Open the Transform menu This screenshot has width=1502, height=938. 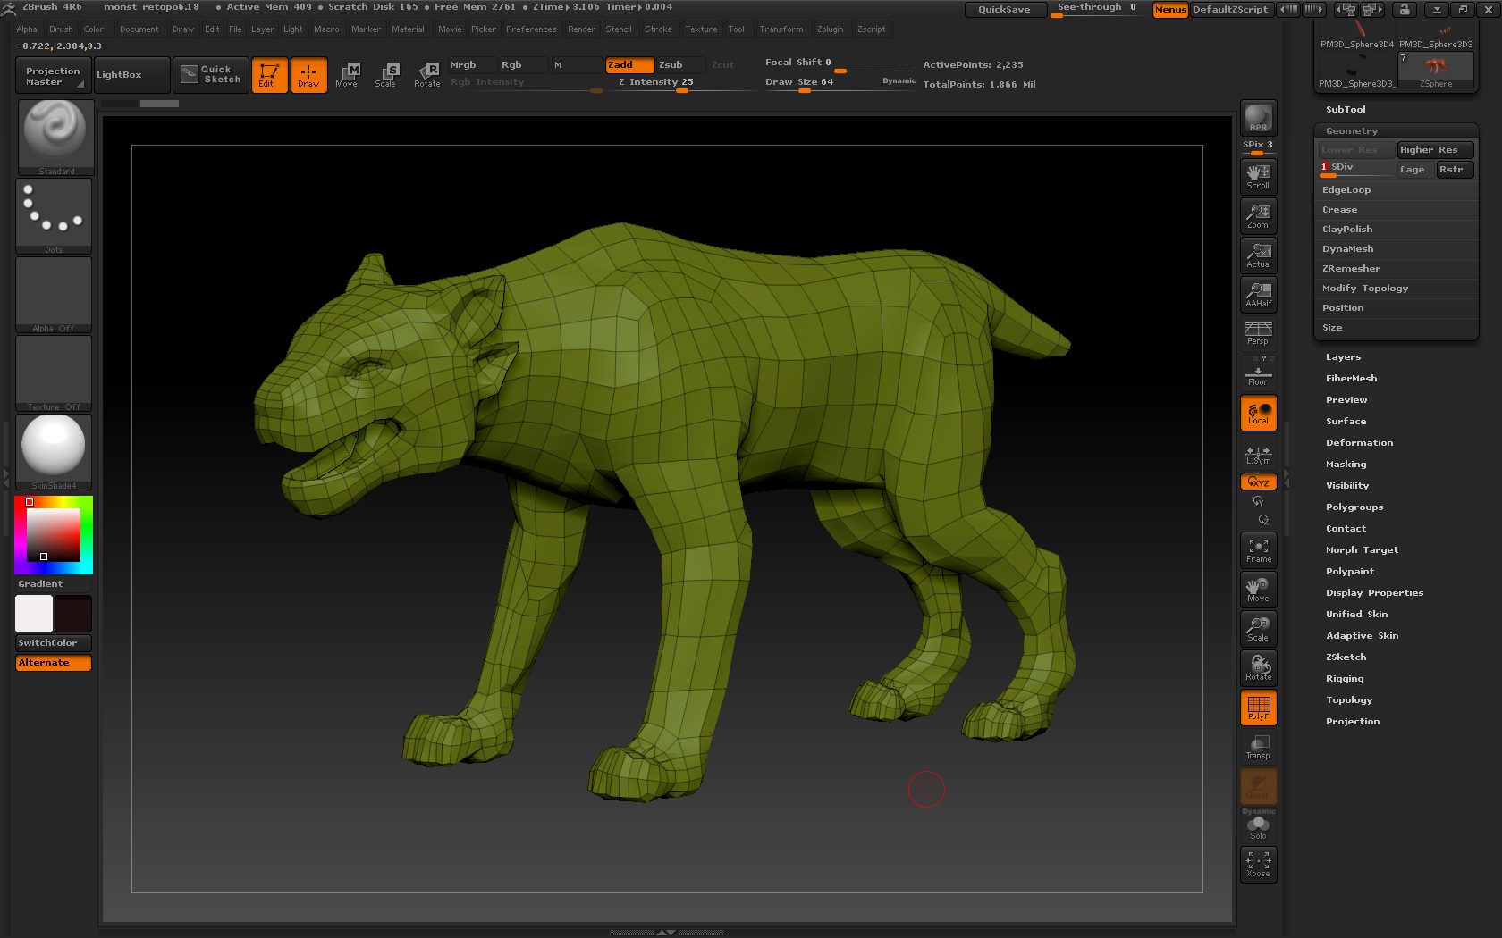click(x=781, y=29)
